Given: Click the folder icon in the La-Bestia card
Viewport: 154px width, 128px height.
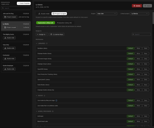Looking at the screenshot, I should point(5,27).
